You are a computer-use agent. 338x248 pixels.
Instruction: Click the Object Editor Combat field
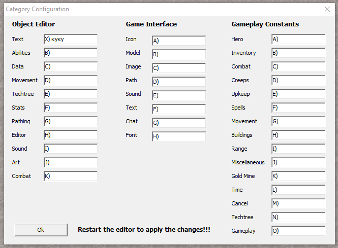pyautogui.click(x=71, y=176)
